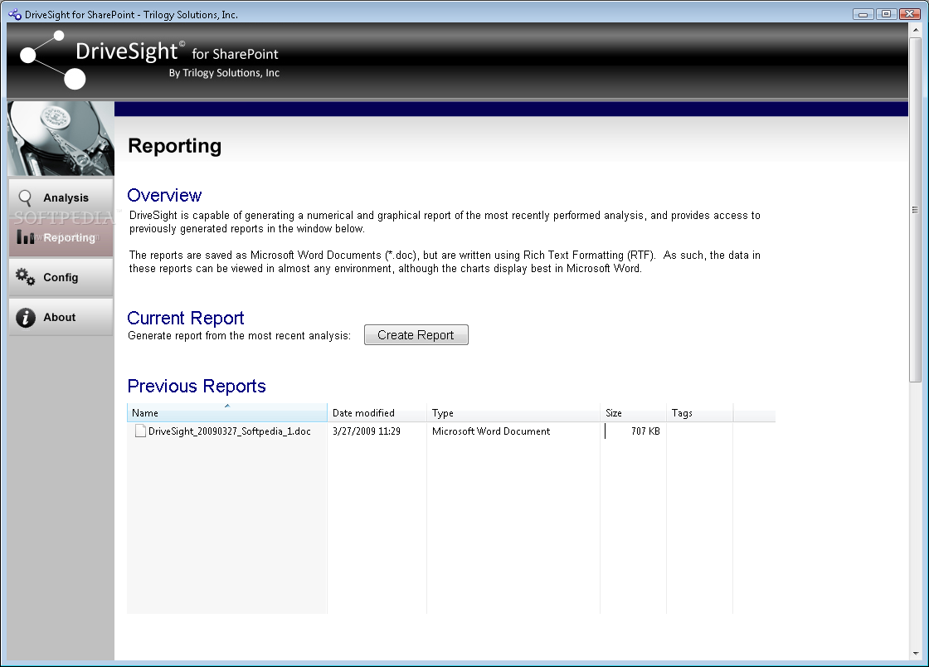Click the Reporting bar chart icon

click(26, 237)
